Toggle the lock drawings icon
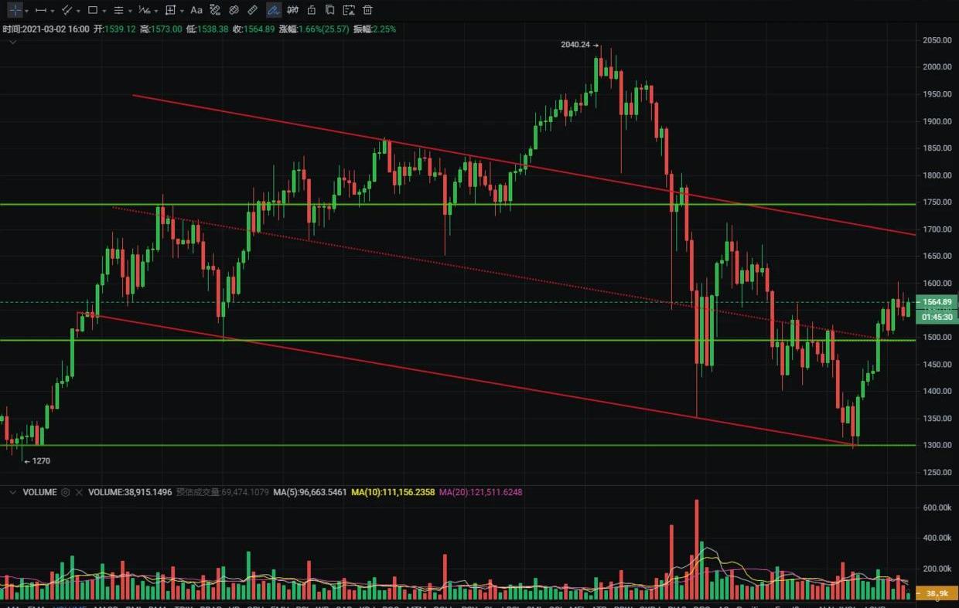Image resolution: width=959 pixels, height=608 pixels. coord(311,10)
